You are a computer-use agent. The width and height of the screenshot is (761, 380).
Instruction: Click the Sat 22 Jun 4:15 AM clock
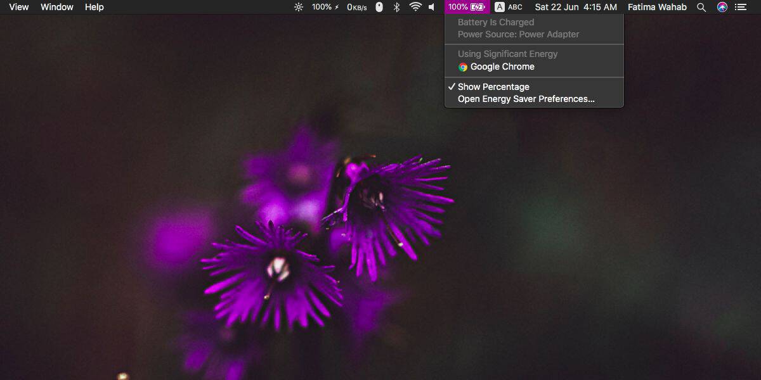(x=576, y=7)
